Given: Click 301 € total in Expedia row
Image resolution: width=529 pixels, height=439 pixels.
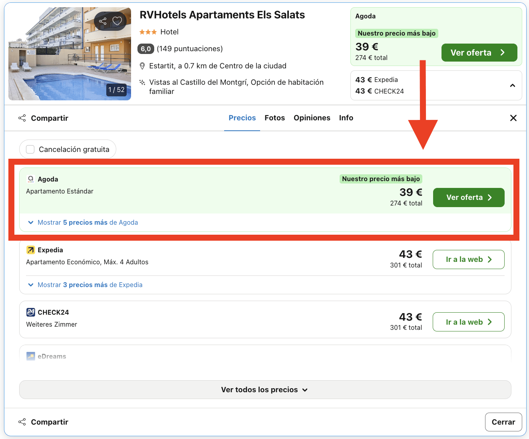Looking at the screenshot, I should tap(406, 265).
